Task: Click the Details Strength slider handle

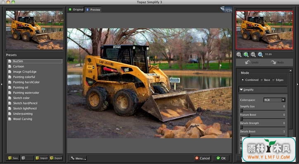Action: pyautogui.click(x=242, y=127)
